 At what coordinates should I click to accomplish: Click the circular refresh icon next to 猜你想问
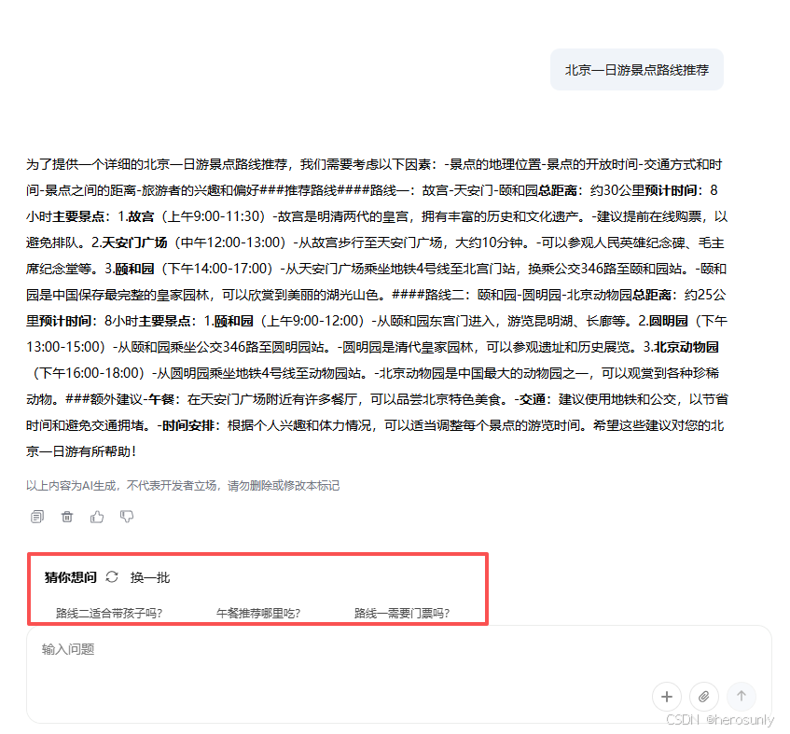point(112,577)
